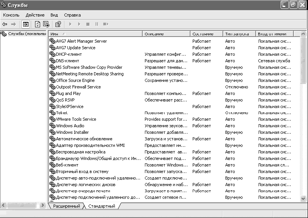
Task: Click the Export list toolbar icon
Action: pos(46,24)
